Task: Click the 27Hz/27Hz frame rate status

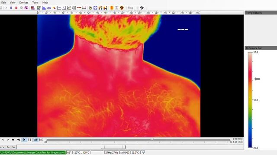Action: tap(112, 152)
